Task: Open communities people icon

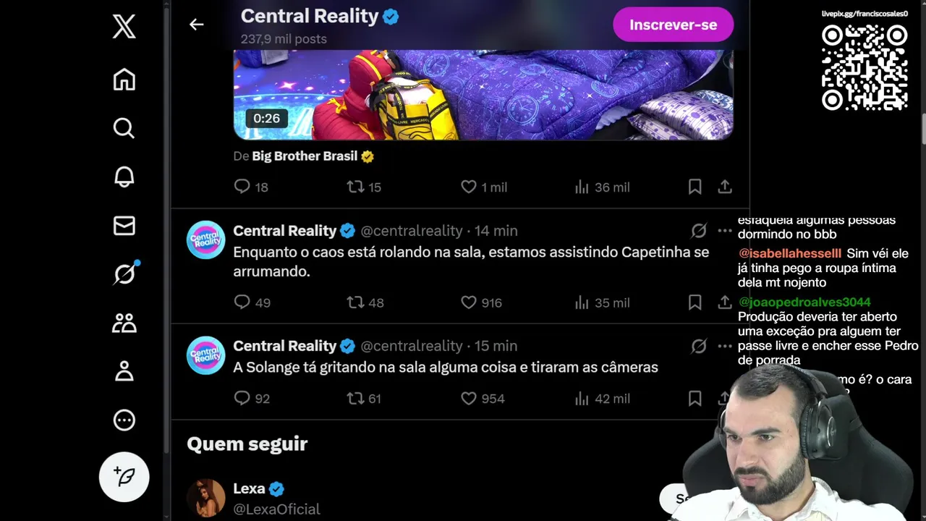Action: pyautogui.click(x=124, y=323)
